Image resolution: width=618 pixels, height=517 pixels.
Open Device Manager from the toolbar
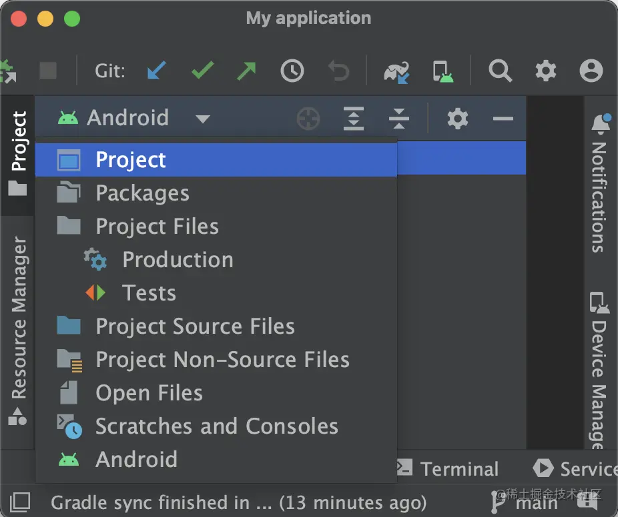(442, 71)
